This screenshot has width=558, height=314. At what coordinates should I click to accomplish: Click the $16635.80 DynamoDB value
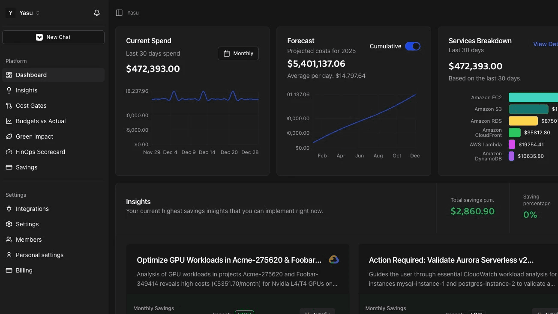coord(531,156)
